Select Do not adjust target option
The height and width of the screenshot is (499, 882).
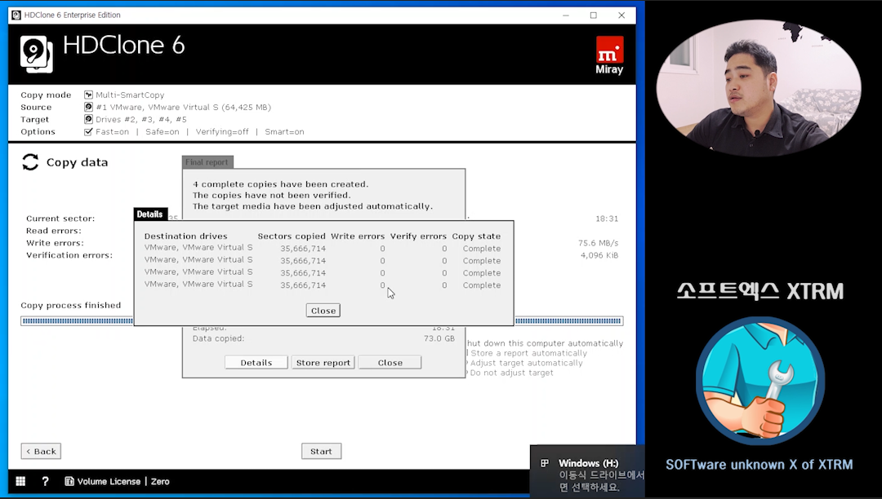(511, 373)
